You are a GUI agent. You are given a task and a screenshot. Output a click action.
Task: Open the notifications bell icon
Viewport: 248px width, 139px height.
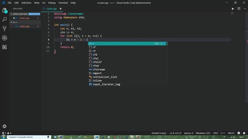pos(244,133)
